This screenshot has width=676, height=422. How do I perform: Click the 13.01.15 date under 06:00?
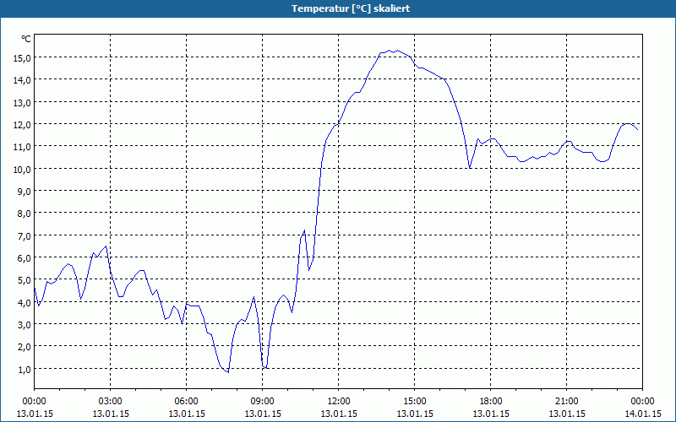[186, 414]
